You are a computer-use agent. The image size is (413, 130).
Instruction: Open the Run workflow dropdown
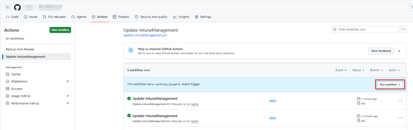point(390,85)
